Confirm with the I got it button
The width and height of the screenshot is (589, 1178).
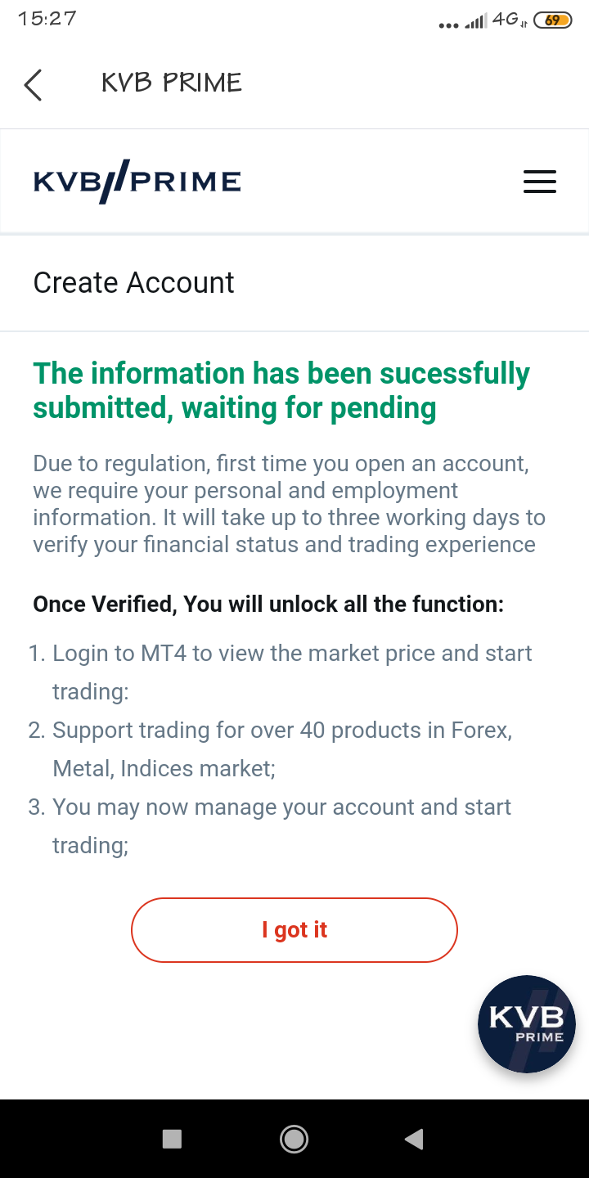click(294, 930)
